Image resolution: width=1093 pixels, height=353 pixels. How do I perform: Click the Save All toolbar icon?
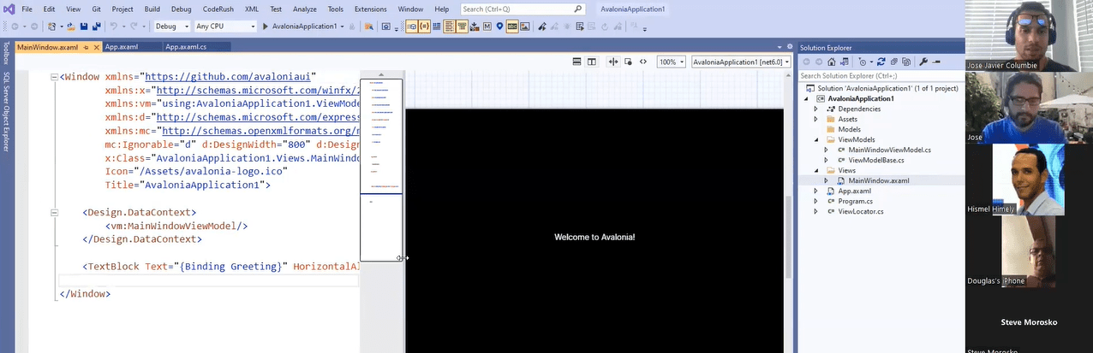click(96, 26)
